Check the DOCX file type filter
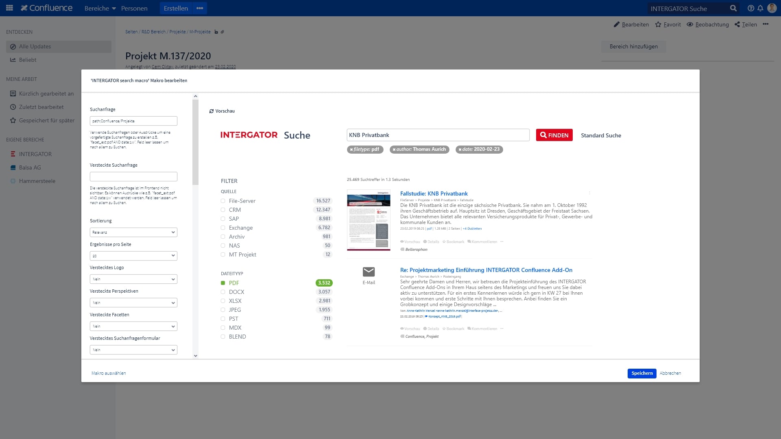The width and height of the screenshot is (781, 439). pyautogui.click(x=223, y=292)
